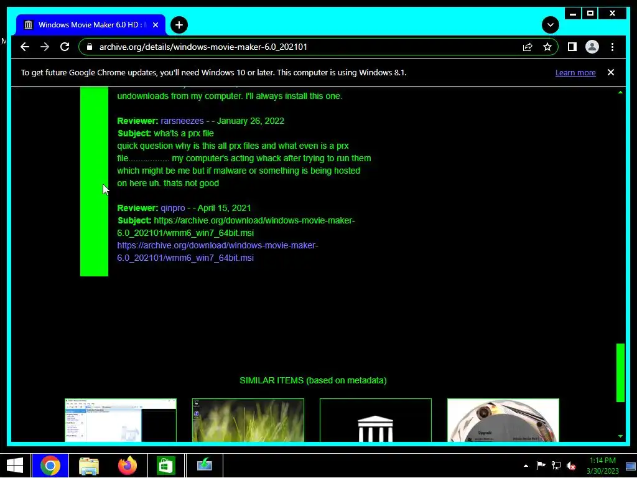Open reviewer qinpro profile link
Image resolution: width=637 pixels, height=478 pixels.
pyautogui.click(x=173, y=208)
